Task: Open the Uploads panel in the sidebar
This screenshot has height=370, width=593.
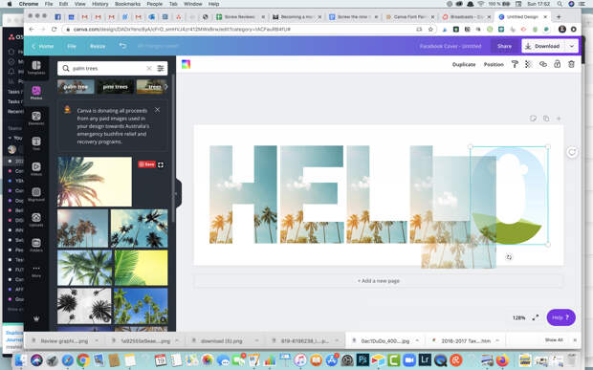Action: pos(36,220)
